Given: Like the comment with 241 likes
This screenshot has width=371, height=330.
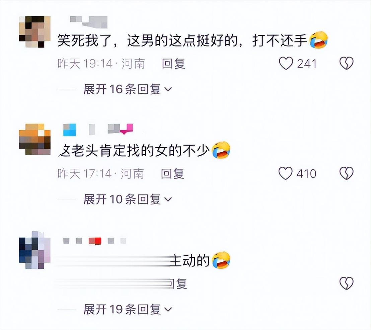Looking at the screenshot, I should (x=286, y=63).
